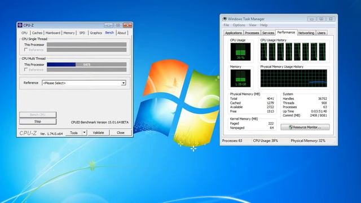Screen dimensions: 361x203
Task: Click the Stop button in CPU-Z
Action: 38,121
